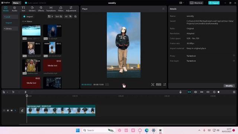Click the zoom-to-fit timeline icon
Image resolution: width=238 pixels, height=134 pixels.
point(234,92)
